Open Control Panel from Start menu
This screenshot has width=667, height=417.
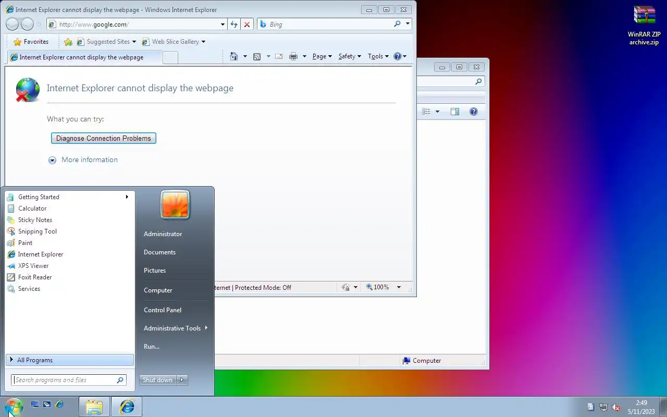176,310
